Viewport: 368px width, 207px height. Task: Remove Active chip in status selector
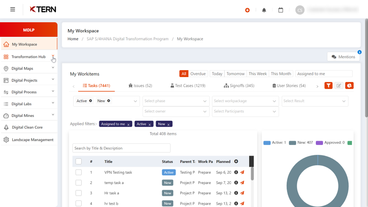(90, 101)
